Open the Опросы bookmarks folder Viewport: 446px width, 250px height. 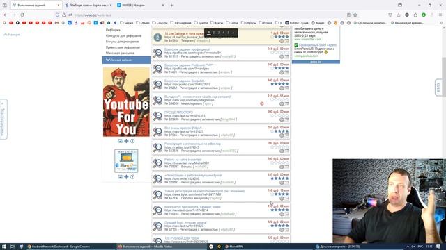249,23
